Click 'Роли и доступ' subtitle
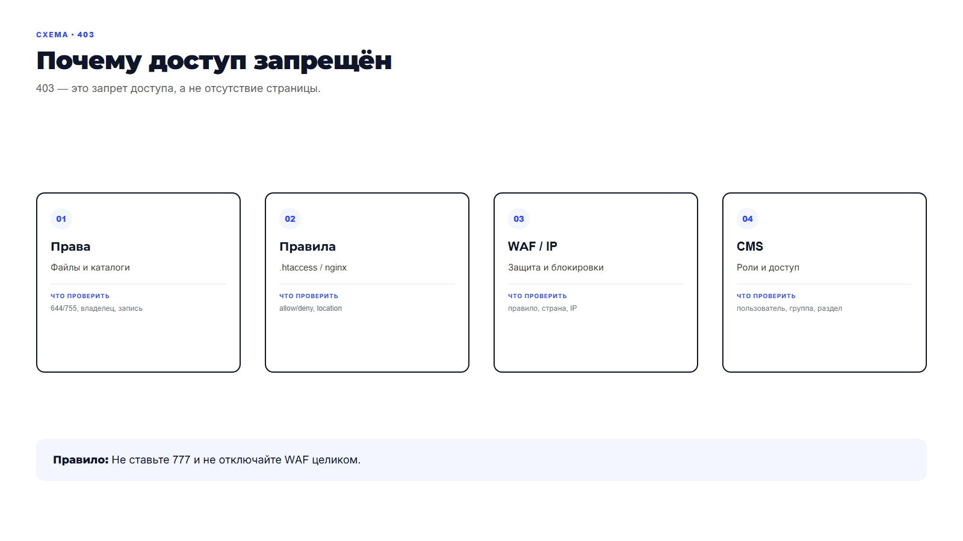This screenshot has width=963, height=541. (x=768, y=267)
